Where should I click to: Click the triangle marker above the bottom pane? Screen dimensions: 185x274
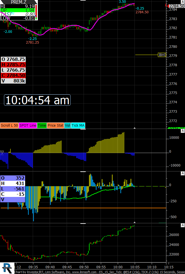[x=134, y=222]
